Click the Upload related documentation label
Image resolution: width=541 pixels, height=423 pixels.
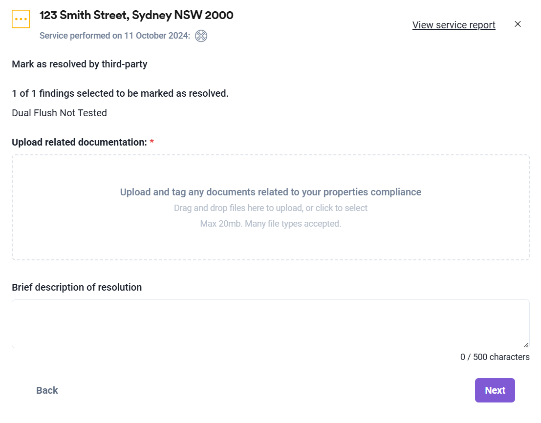point(79,142)
